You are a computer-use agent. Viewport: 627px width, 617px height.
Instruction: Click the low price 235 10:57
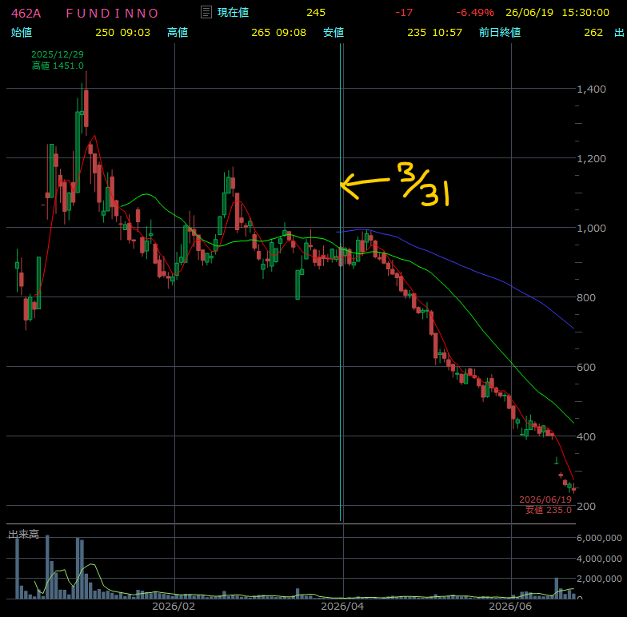(435, 32)
